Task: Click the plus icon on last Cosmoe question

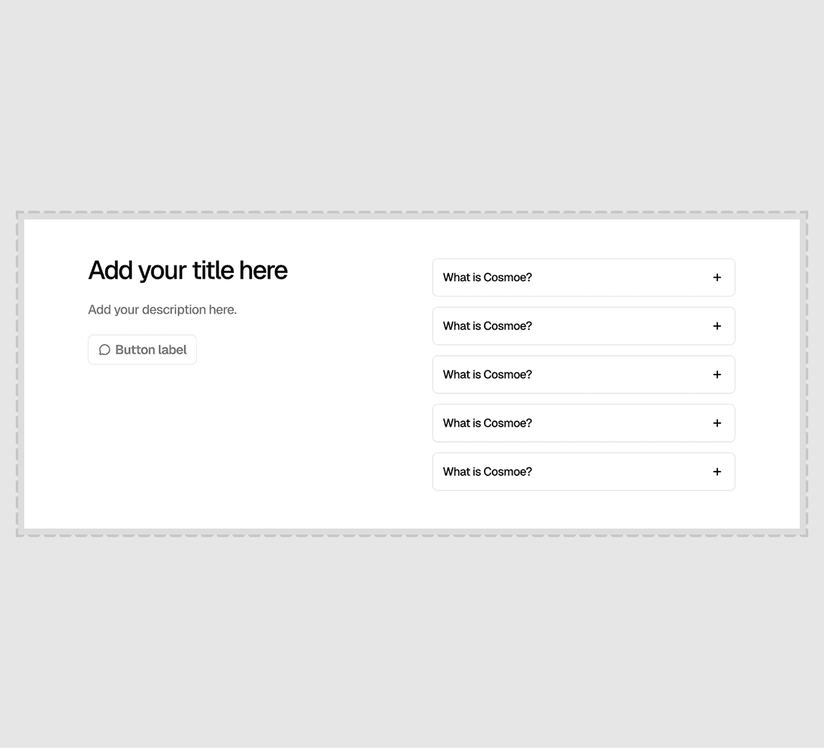Action: 717,472
